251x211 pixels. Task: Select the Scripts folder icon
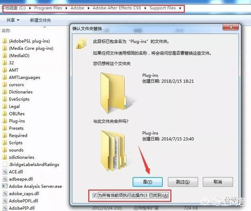(5, 143)
